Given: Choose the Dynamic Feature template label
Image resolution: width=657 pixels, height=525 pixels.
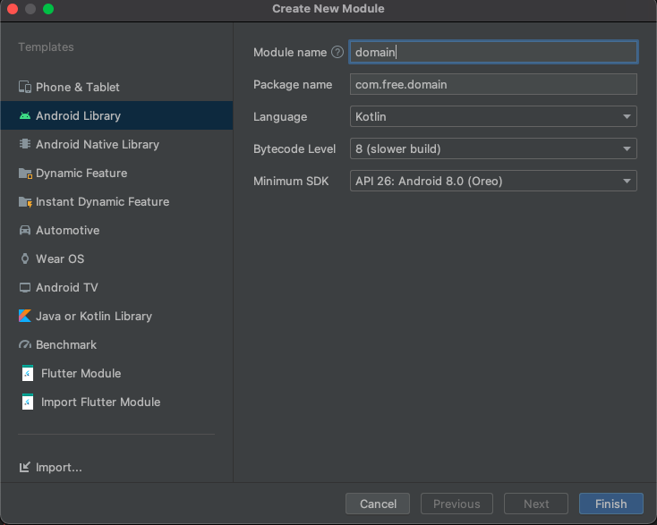Looking at the screenshot, I should 81,173.
